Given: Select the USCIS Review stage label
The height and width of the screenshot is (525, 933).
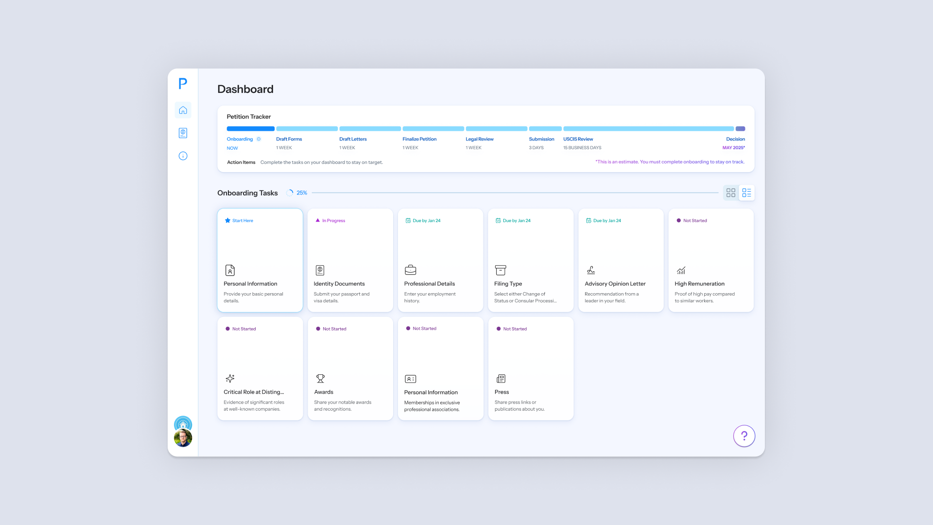Looking at the screenshot, I should coord(578,139).
